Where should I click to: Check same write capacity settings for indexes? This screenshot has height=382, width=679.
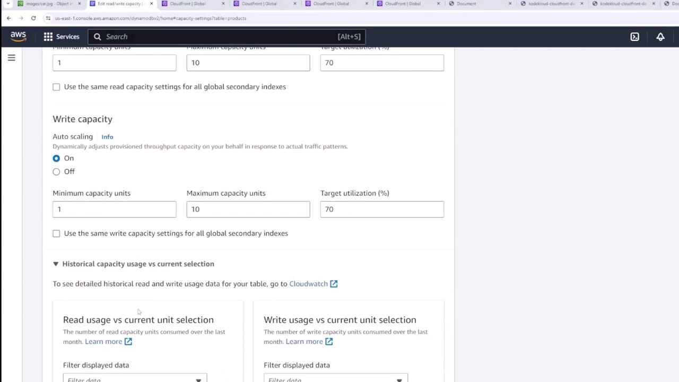coord(56,233)
